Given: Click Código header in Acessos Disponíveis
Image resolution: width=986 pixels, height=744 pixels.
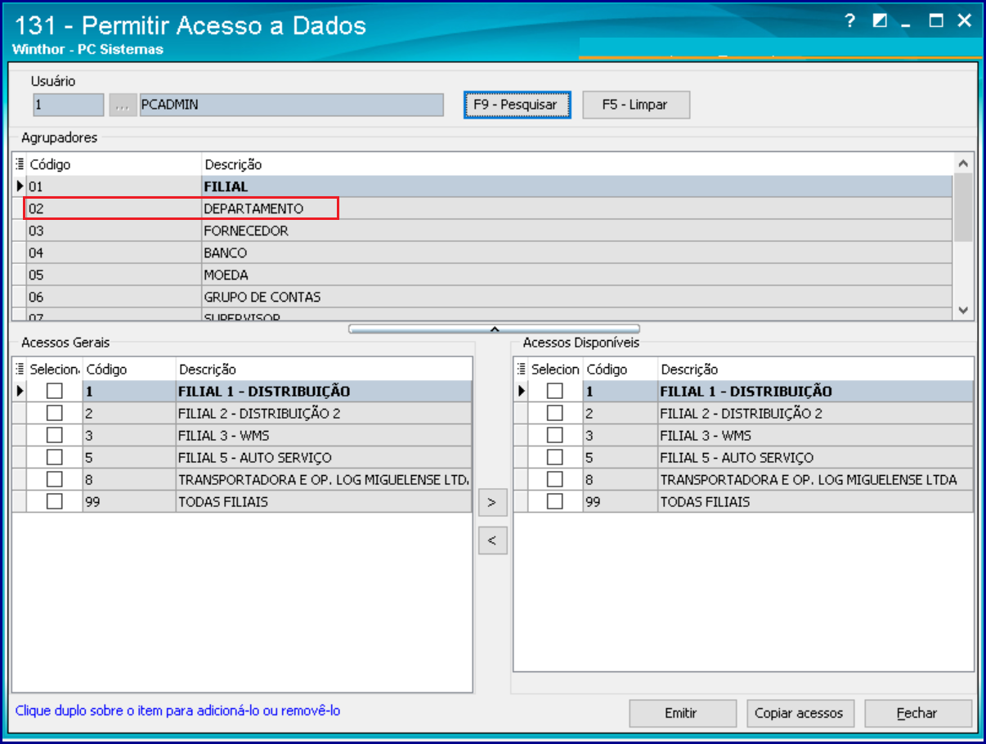Looking at the screenshot, I should 620,370.
